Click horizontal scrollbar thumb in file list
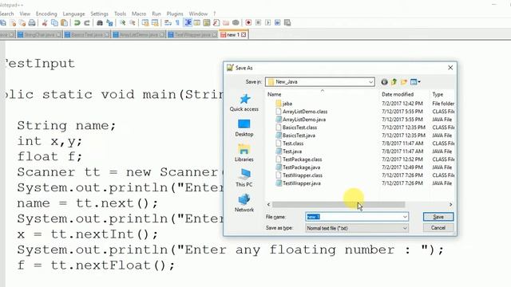Image resolution: width=511 pixels, height=287 pixels. (x=339, y=205)
